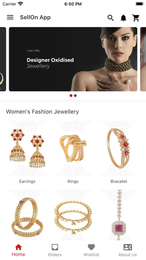Select the gold anklets category image
The image size is (146, 260).
[73, 215]
